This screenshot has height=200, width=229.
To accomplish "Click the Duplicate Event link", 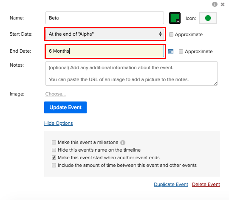I will 171,184.
